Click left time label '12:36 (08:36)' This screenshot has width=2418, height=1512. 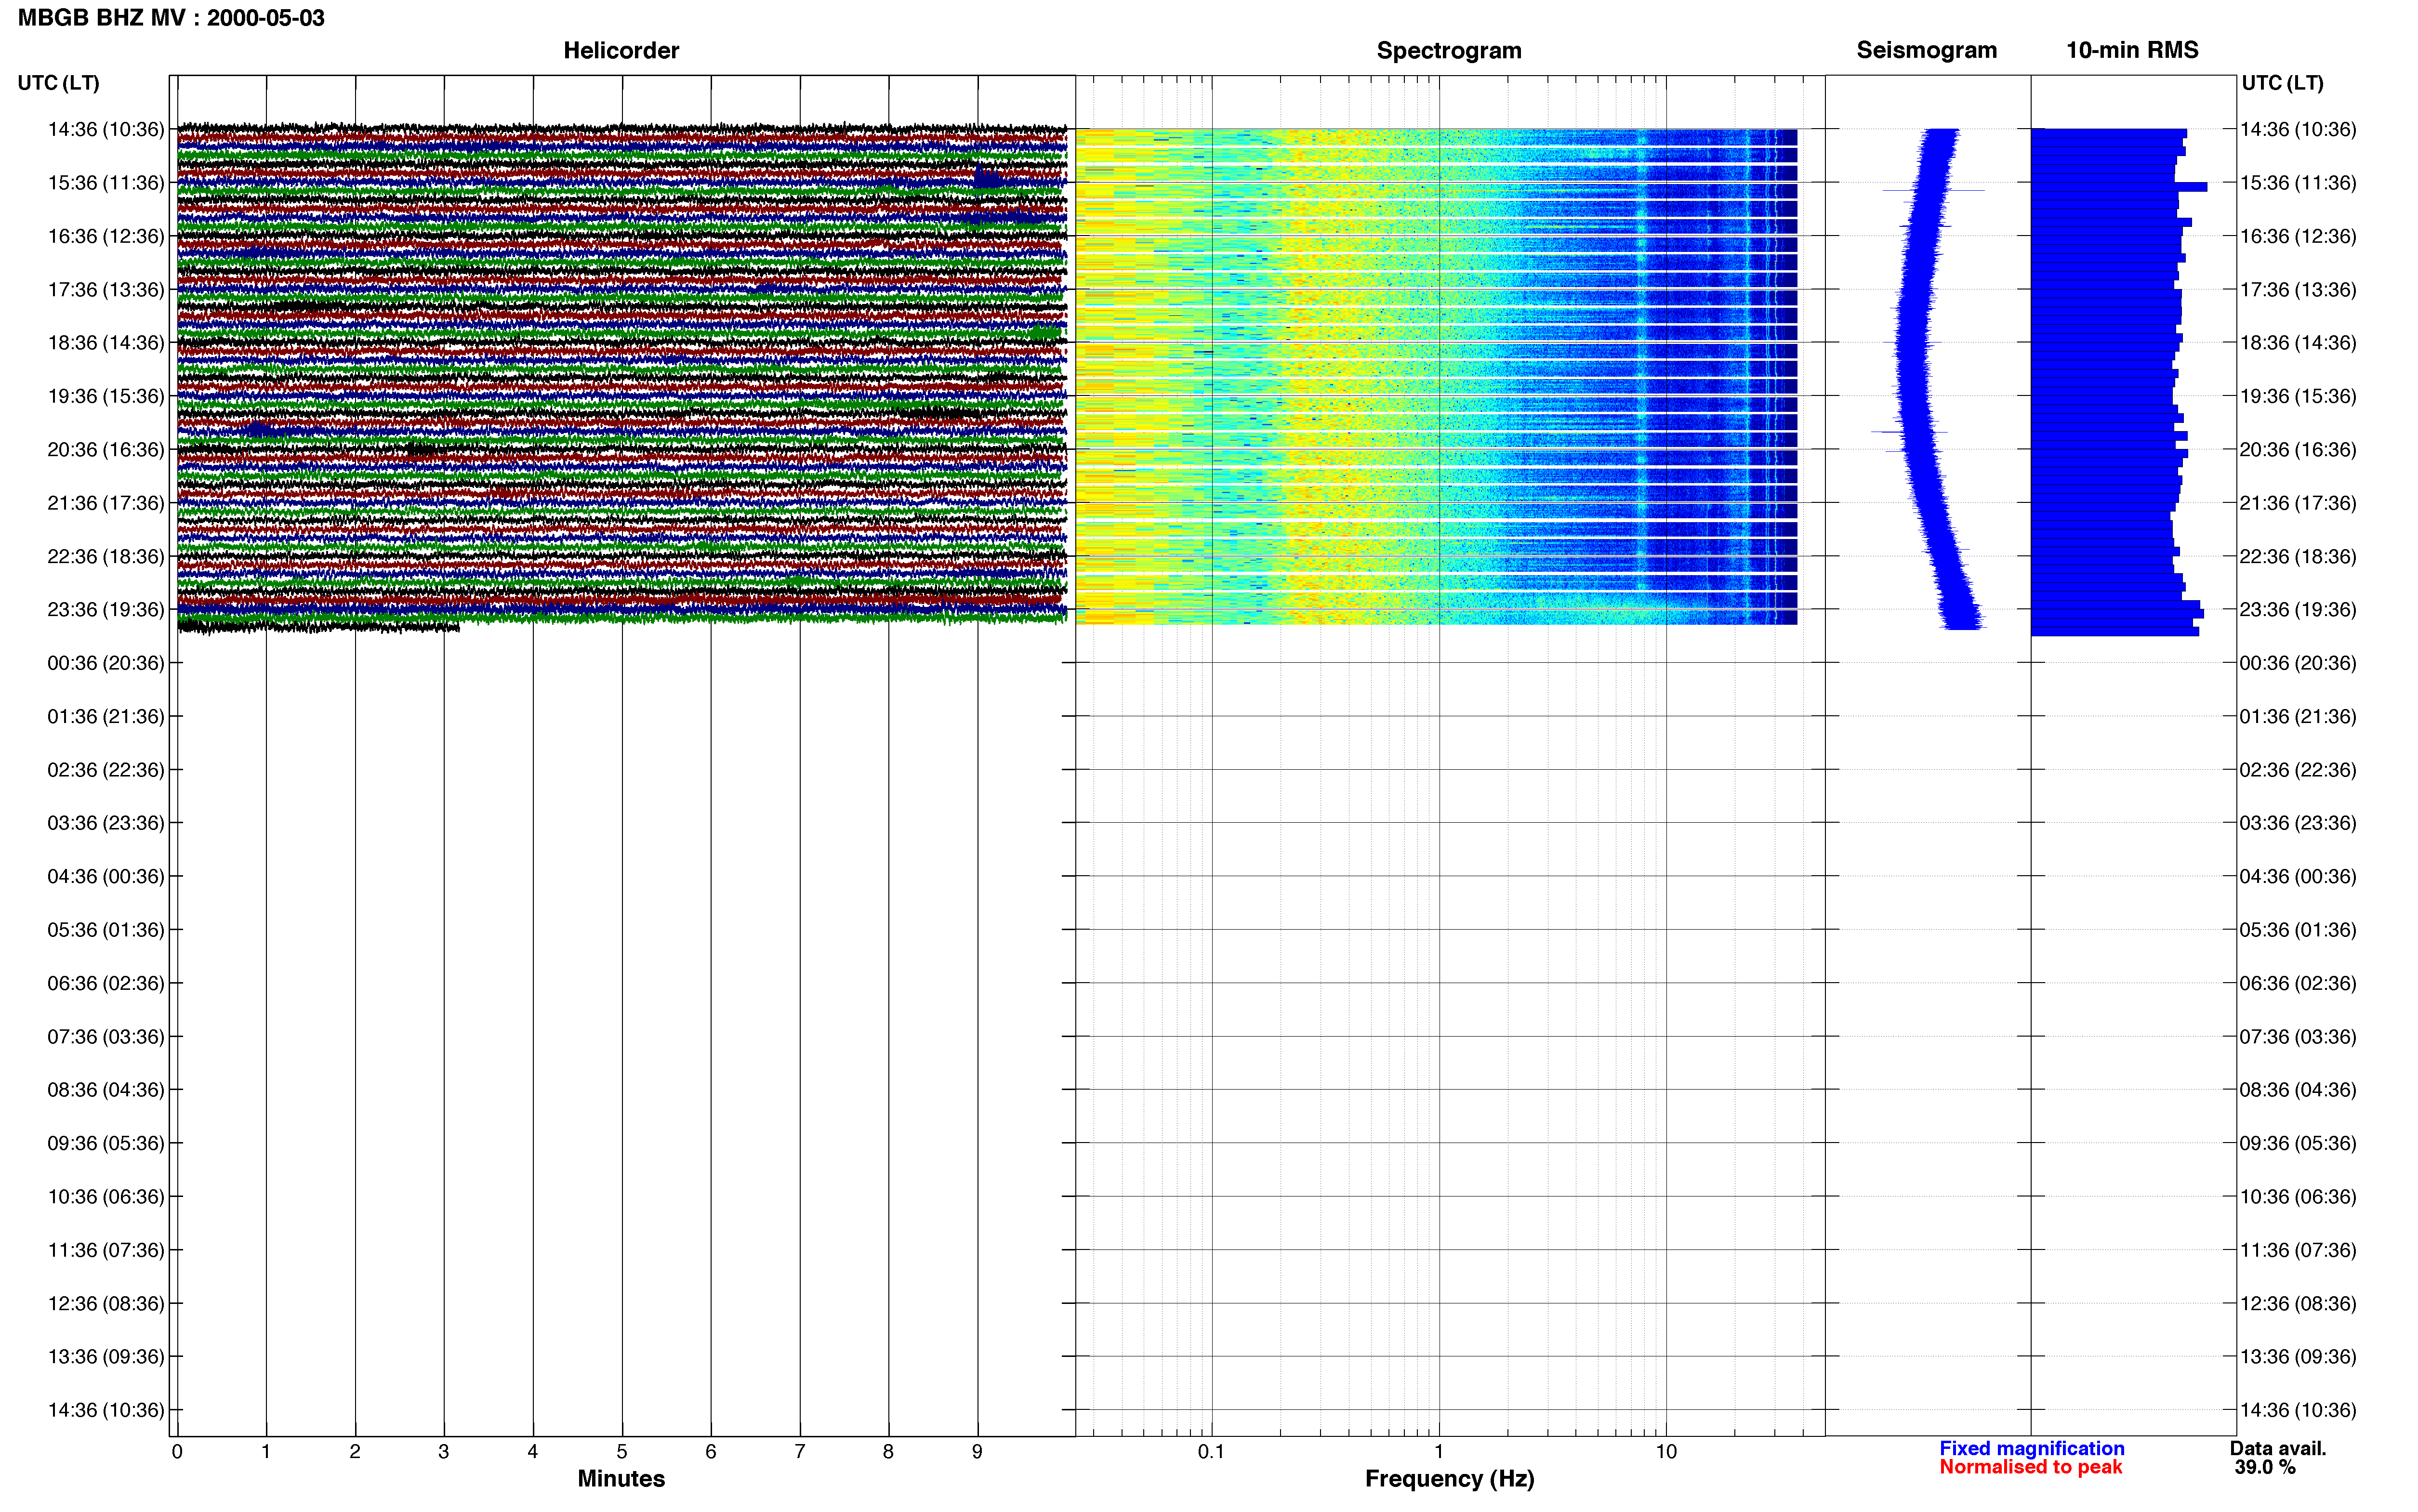pos(106,1304)
